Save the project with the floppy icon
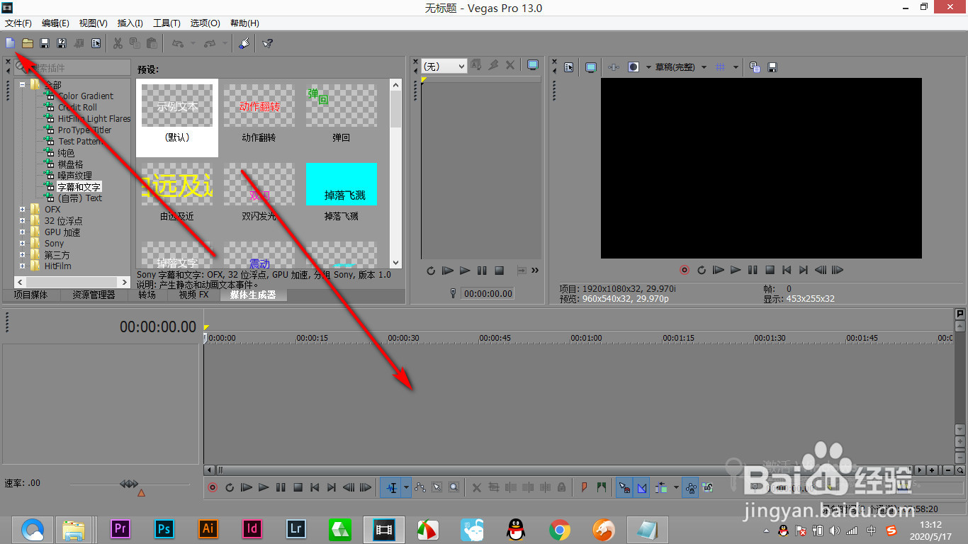Screen dimensions: 968x544 (45, 43)
